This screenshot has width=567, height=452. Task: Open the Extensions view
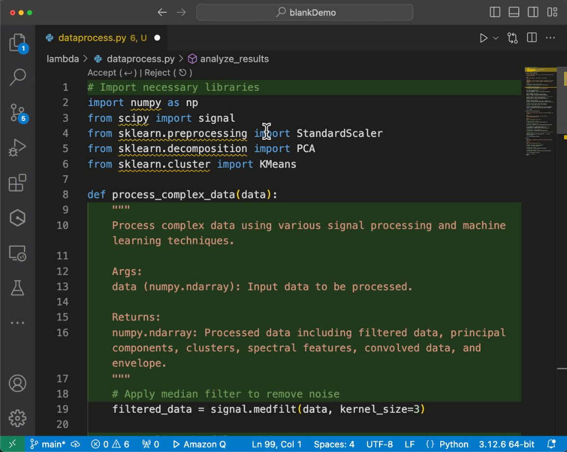18,183
